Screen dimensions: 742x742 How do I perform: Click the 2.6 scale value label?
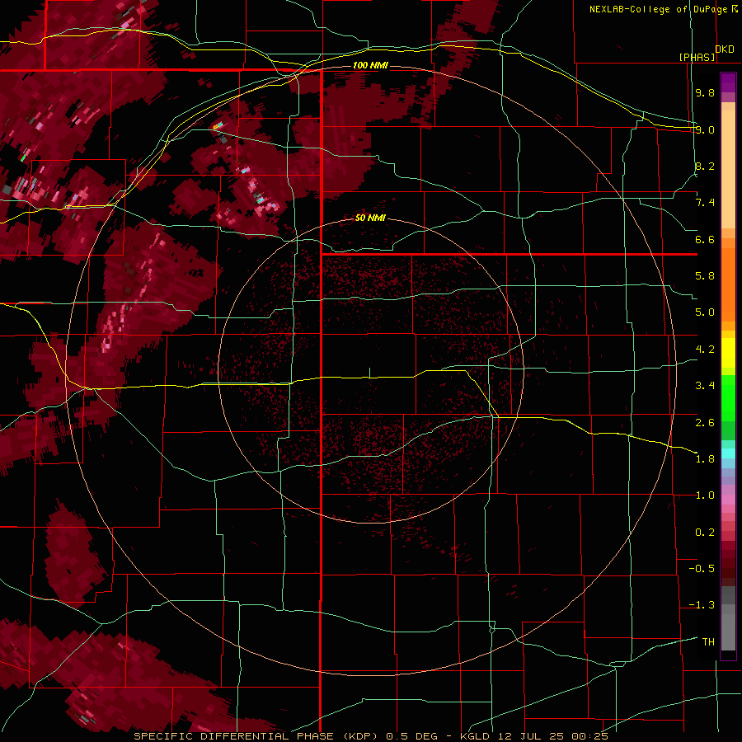[705, 423]
